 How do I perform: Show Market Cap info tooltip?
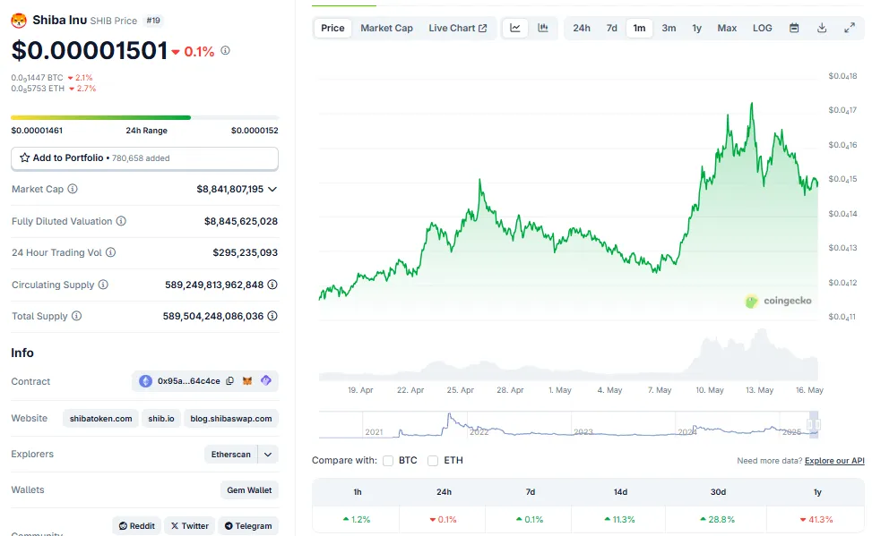[x=73, y=189]
